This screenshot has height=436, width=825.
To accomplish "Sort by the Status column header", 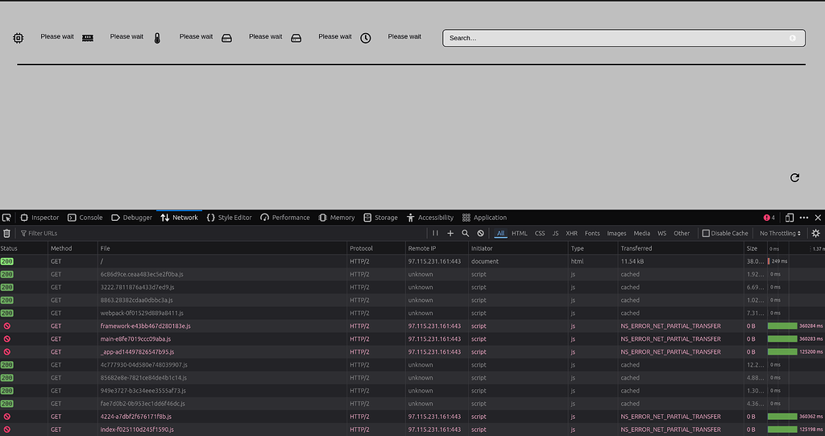I will click(23, 248).
